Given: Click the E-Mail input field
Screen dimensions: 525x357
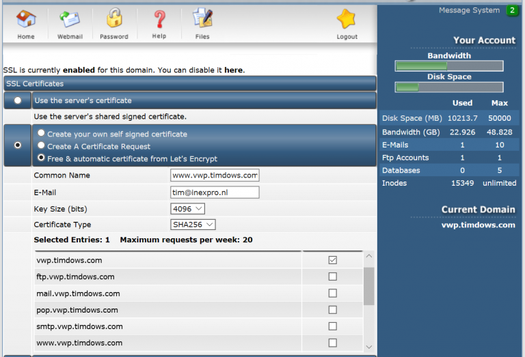Looking at the screenshot, I should (x=215, y=192).
